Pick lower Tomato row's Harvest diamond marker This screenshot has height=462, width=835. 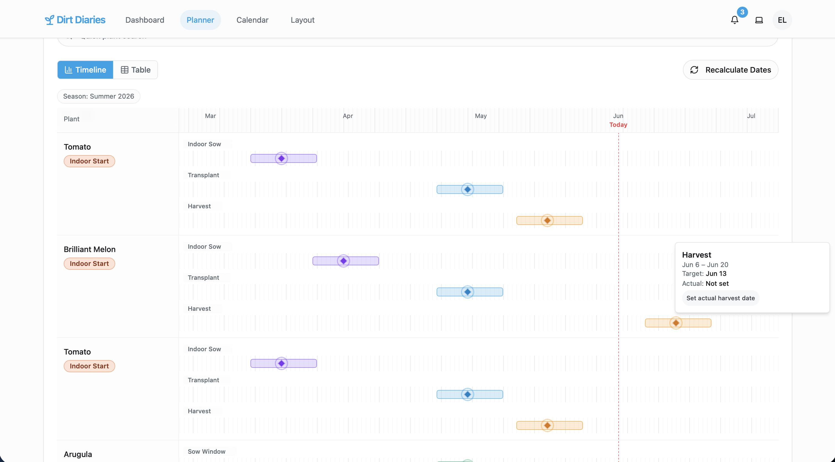tap(547, 425)
